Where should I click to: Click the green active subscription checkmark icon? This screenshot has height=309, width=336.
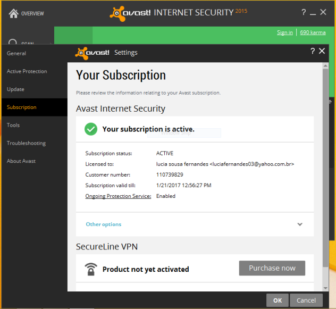(91, 129)
